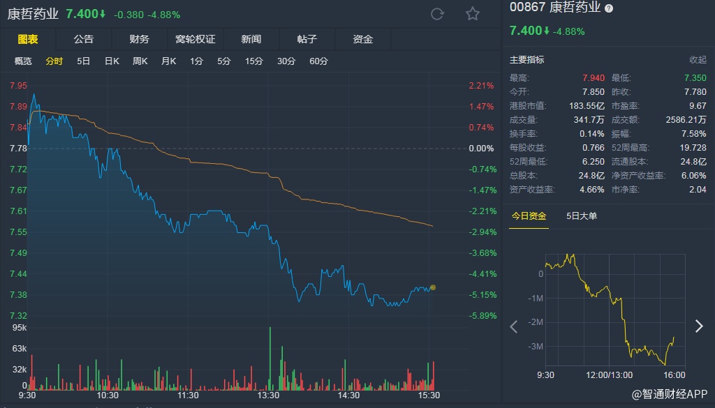
Task: Switch the chart to 5日 view
Action: (84, 61)
